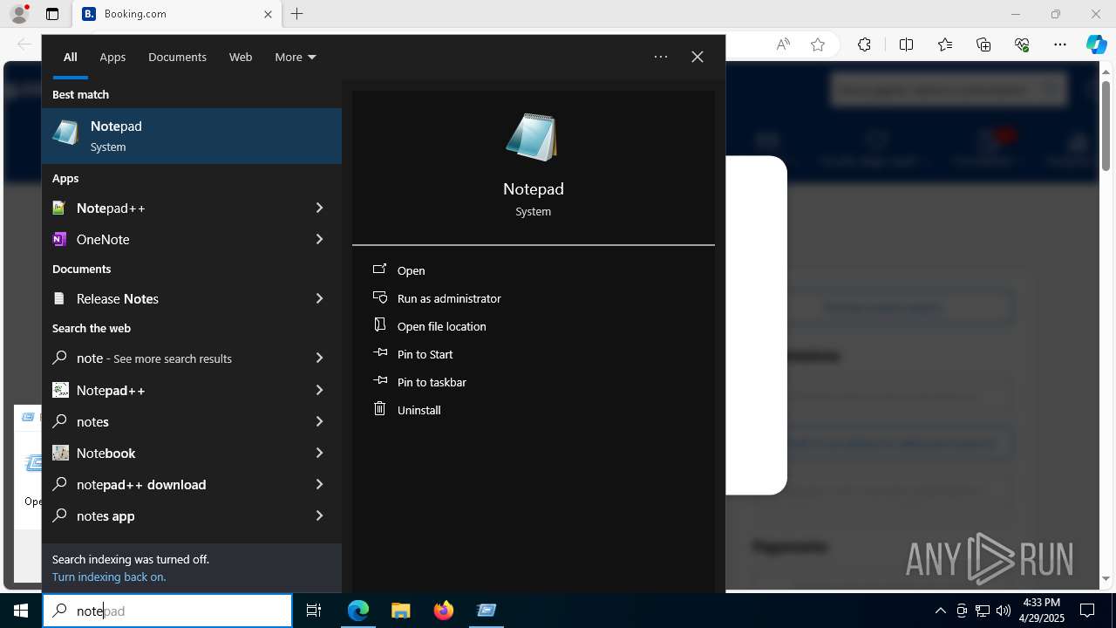Screen dimensions: 1116x628
Task: Switch to Documents search tab
Action: pos(177,57)
